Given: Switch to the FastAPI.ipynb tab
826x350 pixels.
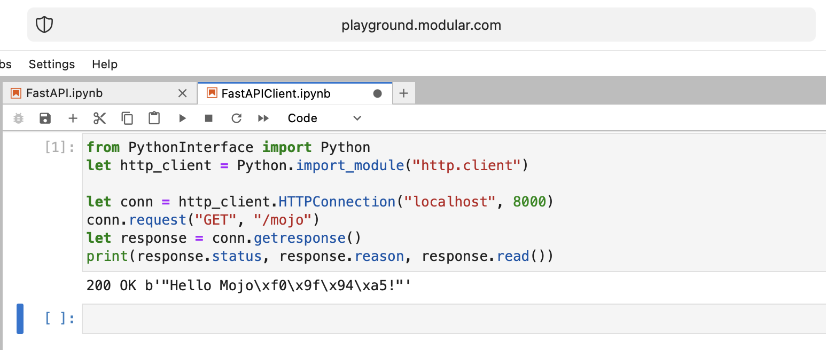Looking at the screenshot, I should coord(64,93).
